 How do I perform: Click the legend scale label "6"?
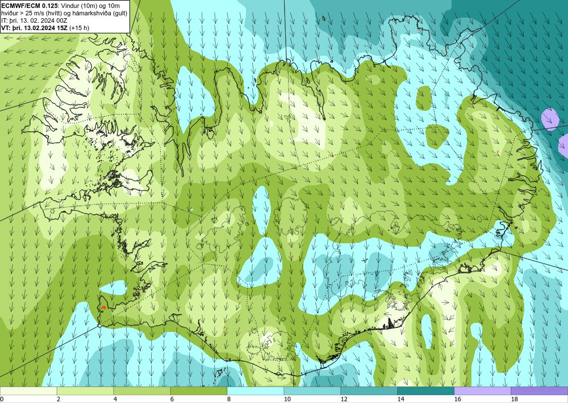point(172,399)
